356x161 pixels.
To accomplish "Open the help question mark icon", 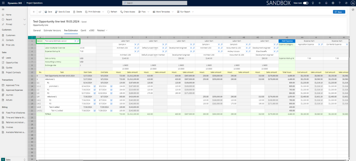I will coord(340,3).
